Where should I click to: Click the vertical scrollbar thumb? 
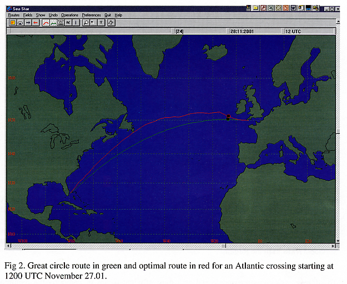(338, 131)
